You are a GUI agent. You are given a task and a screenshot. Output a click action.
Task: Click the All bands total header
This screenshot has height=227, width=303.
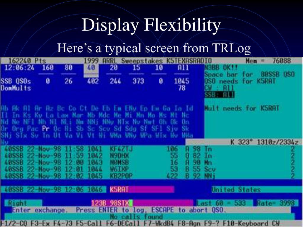point(182,68)
